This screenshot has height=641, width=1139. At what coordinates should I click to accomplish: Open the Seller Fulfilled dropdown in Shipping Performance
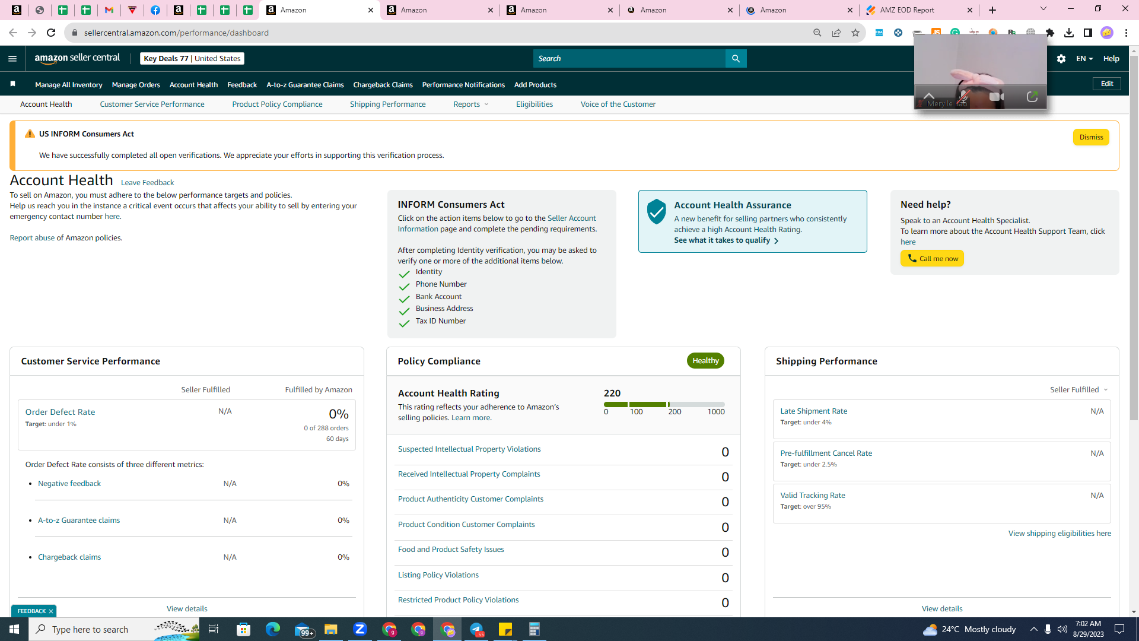1079,390
